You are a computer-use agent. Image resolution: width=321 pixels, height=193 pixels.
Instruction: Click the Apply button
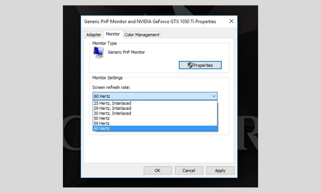pos(220,170)
